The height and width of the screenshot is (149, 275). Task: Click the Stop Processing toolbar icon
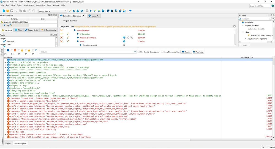pyautogui.click(x=87, y=11)
